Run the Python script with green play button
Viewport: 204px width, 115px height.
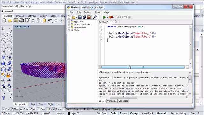pyautogui.click(x=104, y=17)
